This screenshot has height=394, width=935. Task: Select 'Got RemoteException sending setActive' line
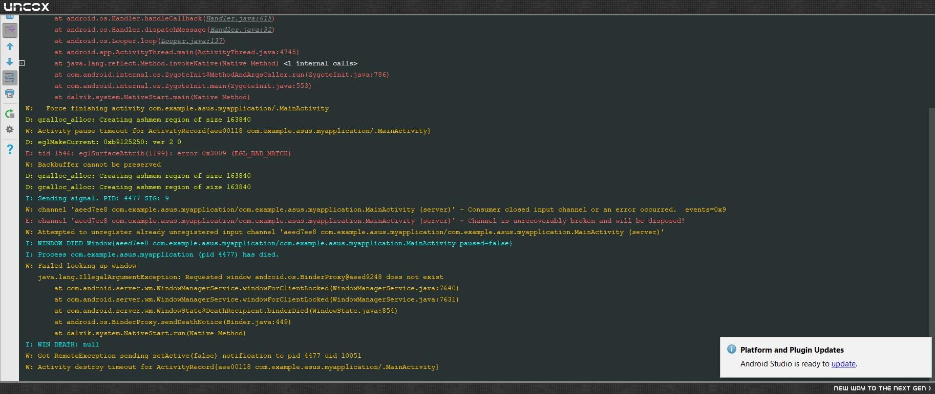pos(194,356)
